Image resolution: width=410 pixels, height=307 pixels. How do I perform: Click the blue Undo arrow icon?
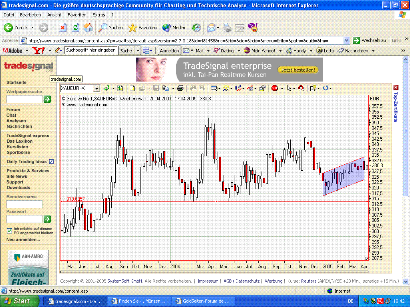(326, 88)
